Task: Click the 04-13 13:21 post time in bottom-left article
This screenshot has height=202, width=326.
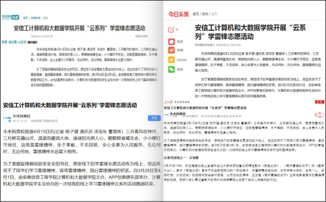Action: (20, 121)
